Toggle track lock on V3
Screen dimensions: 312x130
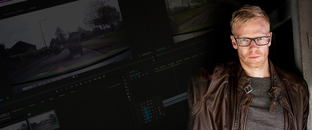point(141,104)
